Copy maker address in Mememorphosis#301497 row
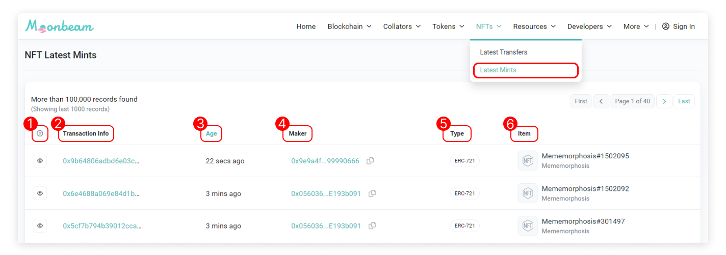This screenshot has height=255, width=726. 373,226
